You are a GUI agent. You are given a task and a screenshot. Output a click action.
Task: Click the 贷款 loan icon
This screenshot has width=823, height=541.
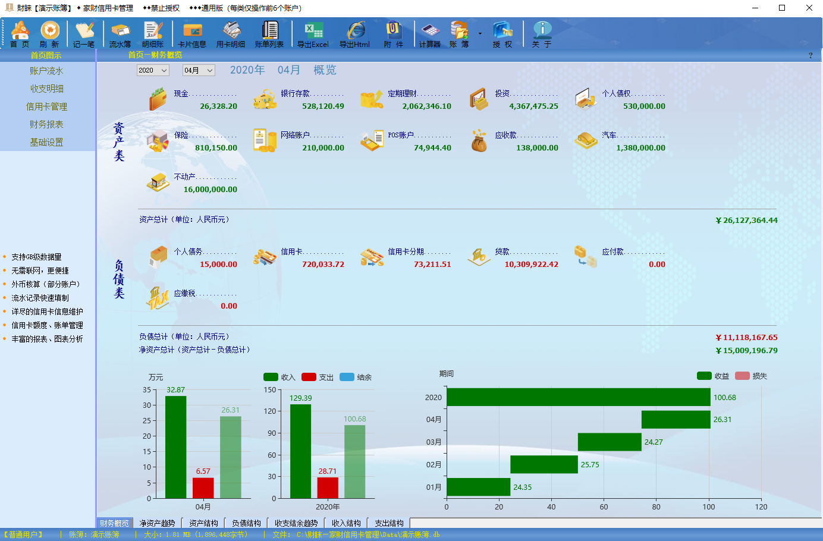pyautogui.click(x=479, y=257)
